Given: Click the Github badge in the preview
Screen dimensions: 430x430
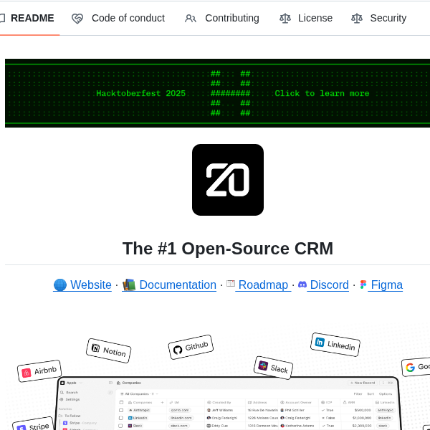Looking at the screenshot, I should click(x=191, y=348).
